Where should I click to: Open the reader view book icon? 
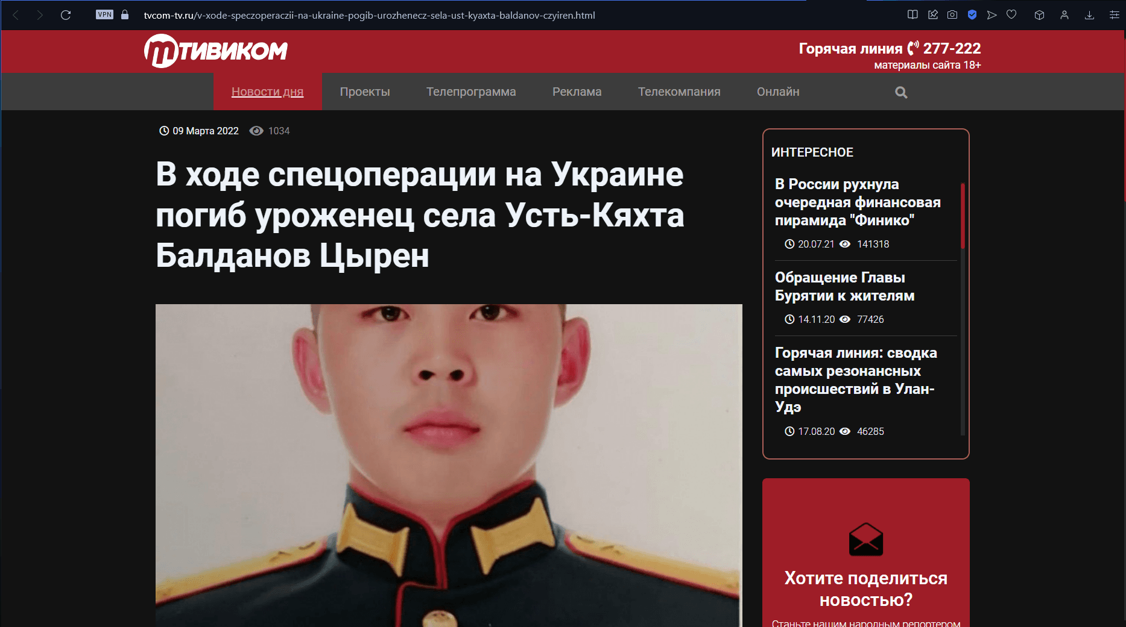tap(913, 15)
